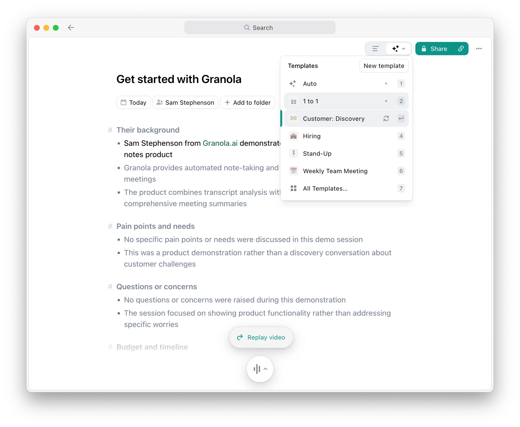Open the Today date chip
This screenshot has width=520, height=427.
click(134, 103)
